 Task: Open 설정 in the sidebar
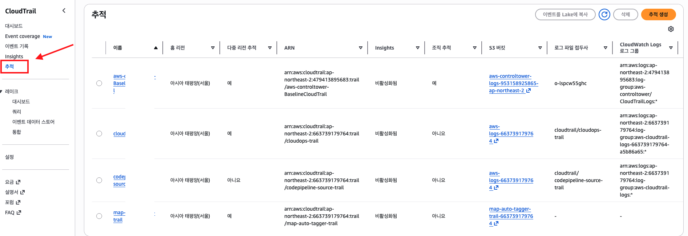9,157
